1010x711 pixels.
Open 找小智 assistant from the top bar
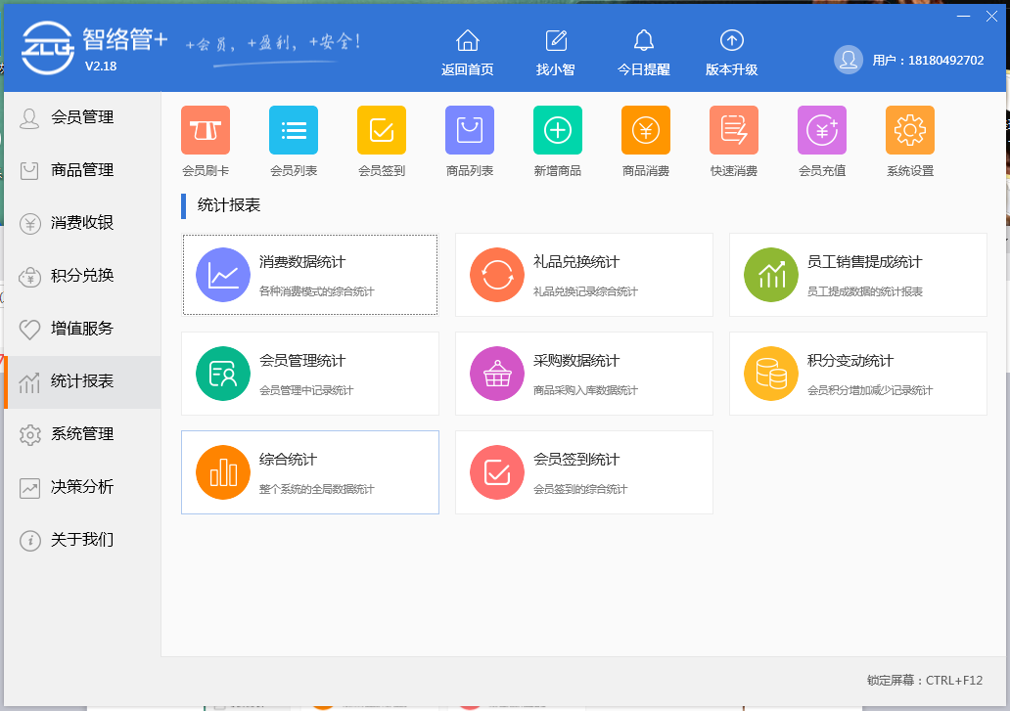pos(556,50)
